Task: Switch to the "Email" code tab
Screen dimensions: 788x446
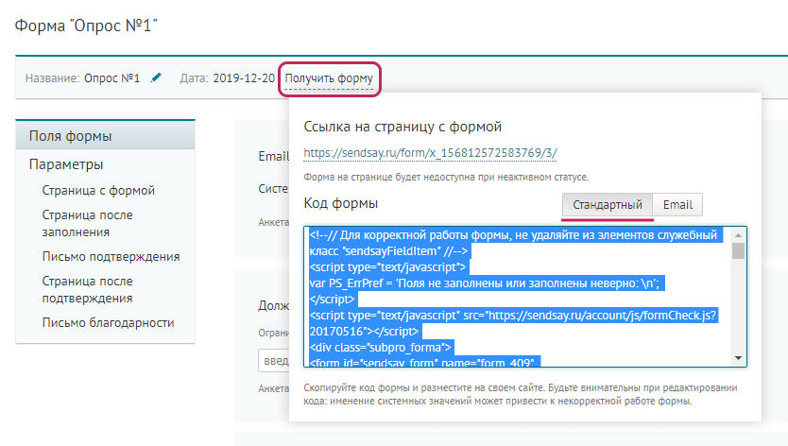Action: (x=677, y=205)
